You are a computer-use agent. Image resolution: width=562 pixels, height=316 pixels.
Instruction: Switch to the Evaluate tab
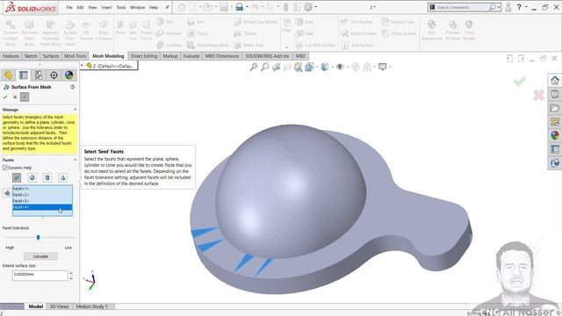point(191,56)
